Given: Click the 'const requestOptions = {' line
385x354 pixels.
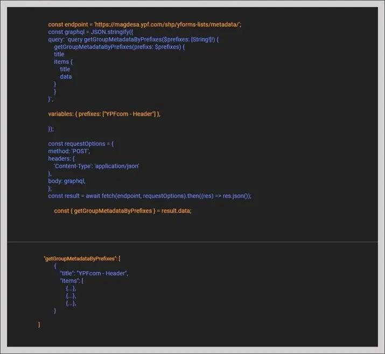Looking at the screenshot, I should point(81,144).
